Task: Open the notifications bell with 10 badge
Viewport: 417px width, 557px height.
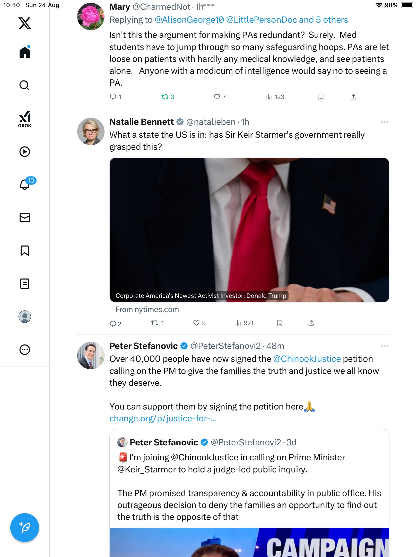Action: 25,184
